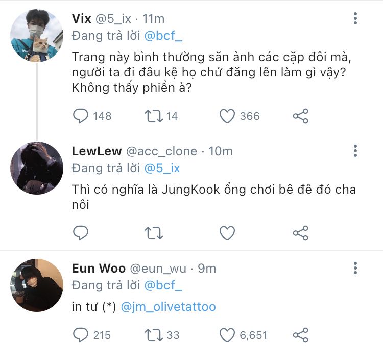Screen dimensions: 383x349
Task: Open the @bcf_ mention in Vix's reply
Action: 163,36
